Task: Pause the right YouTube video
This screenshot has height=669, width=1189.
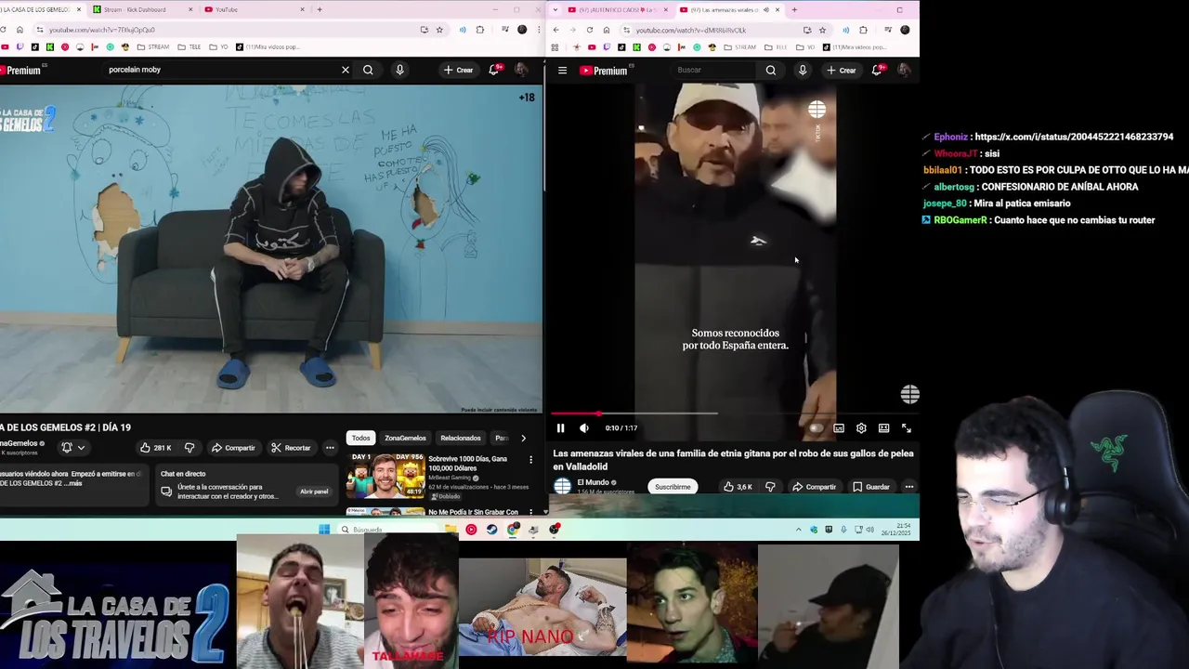Action: (x=560, y=428)
